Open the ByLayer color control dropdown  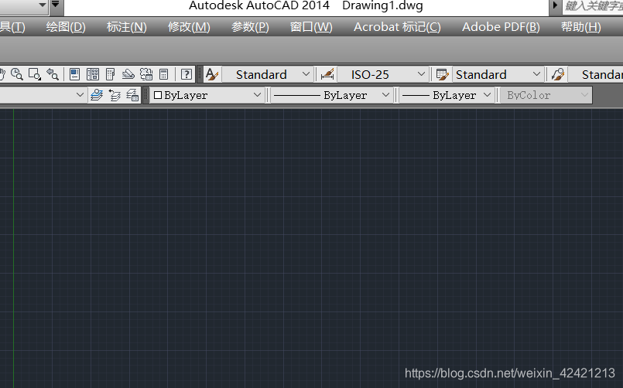click(x=207, y=95)
